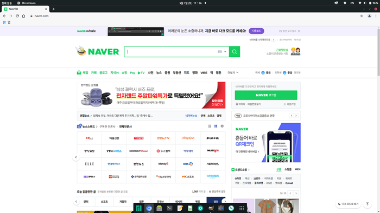The height and width of the screenshot is (213, 380).
Task: Open the 연합뉴스 headline link
Action: click(x=123, y=116)
